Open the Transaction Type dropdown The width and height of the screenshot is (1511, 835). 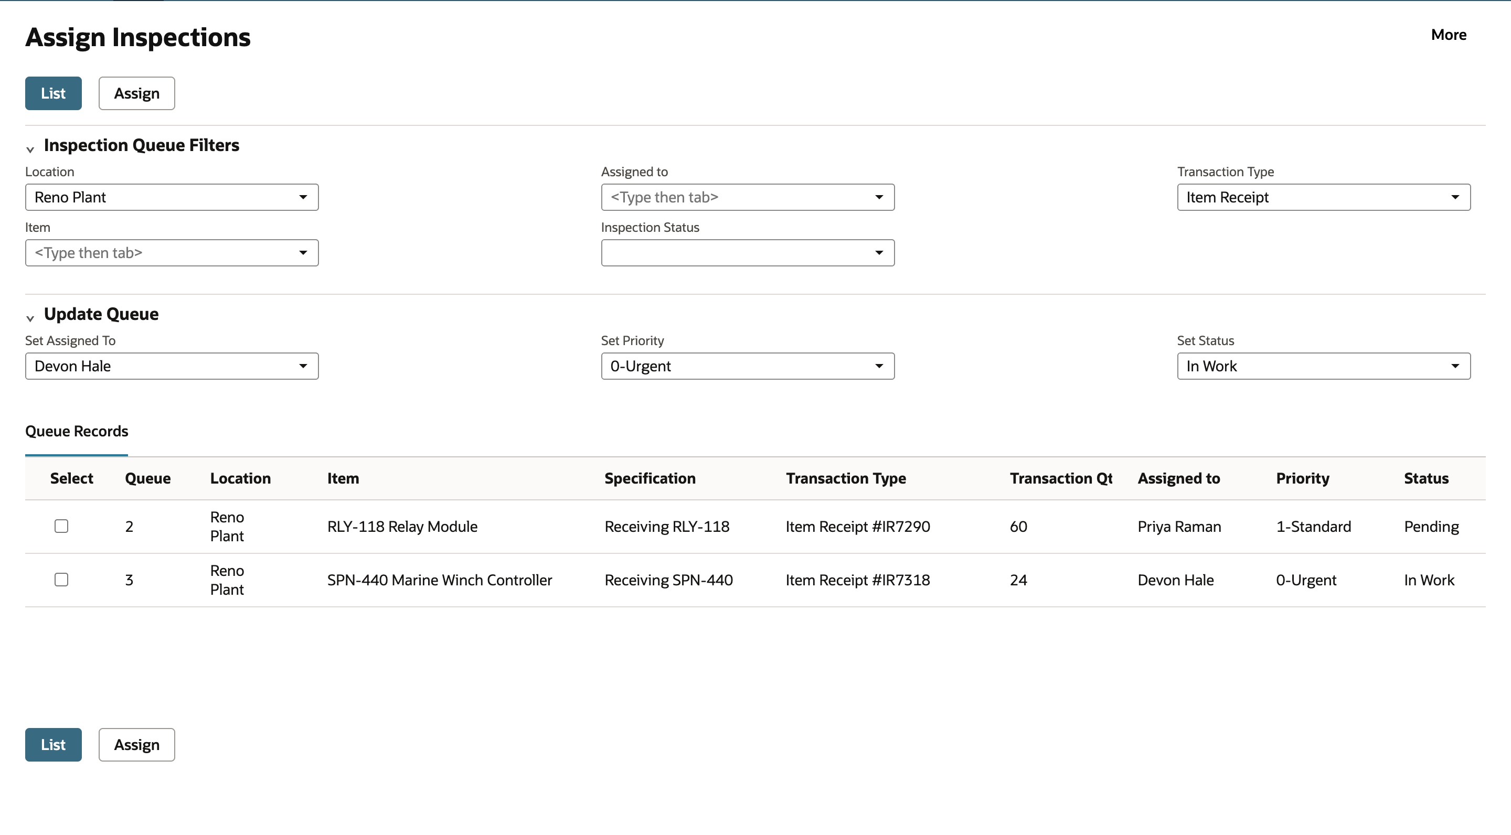point(1324,197)
